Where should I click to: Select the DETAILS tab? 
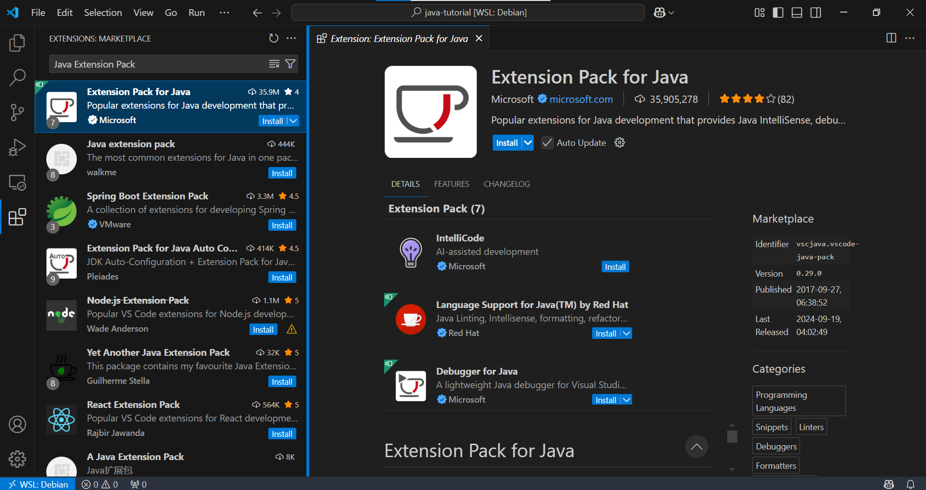405,184
